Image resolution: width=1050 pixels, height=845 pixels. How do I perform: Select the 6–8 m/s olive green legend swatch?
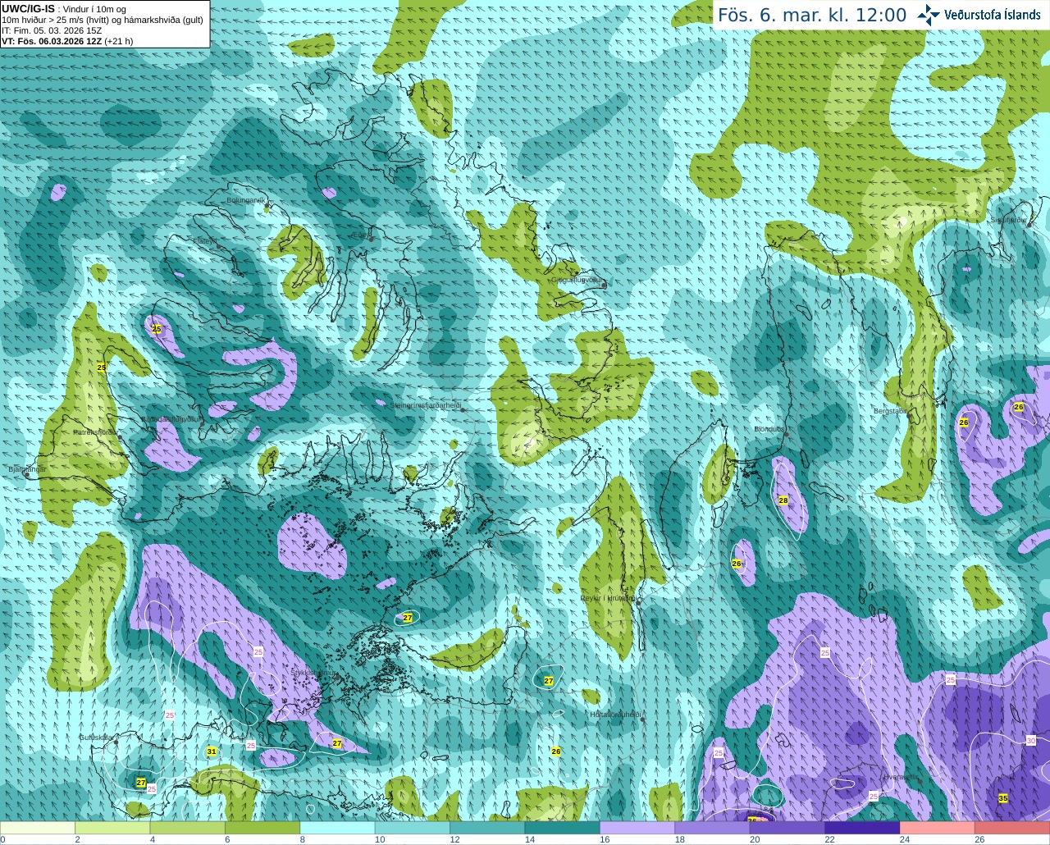tap(262, 828)
